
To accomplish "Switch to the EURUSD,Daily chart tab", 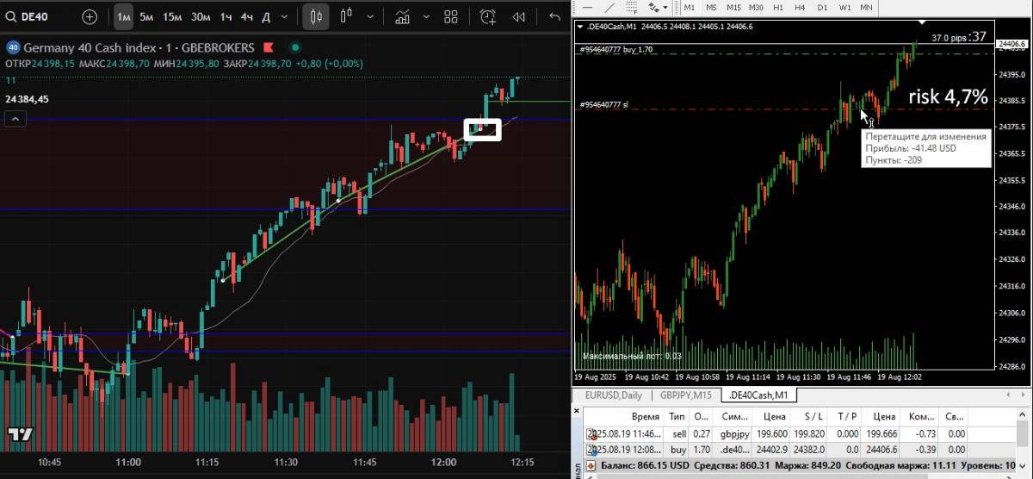I will point(613,395).
